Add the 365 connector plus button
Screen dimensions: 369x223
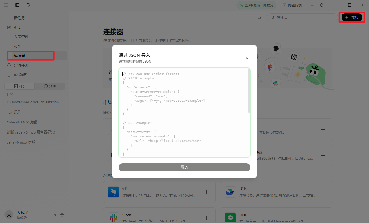(323, 155)
